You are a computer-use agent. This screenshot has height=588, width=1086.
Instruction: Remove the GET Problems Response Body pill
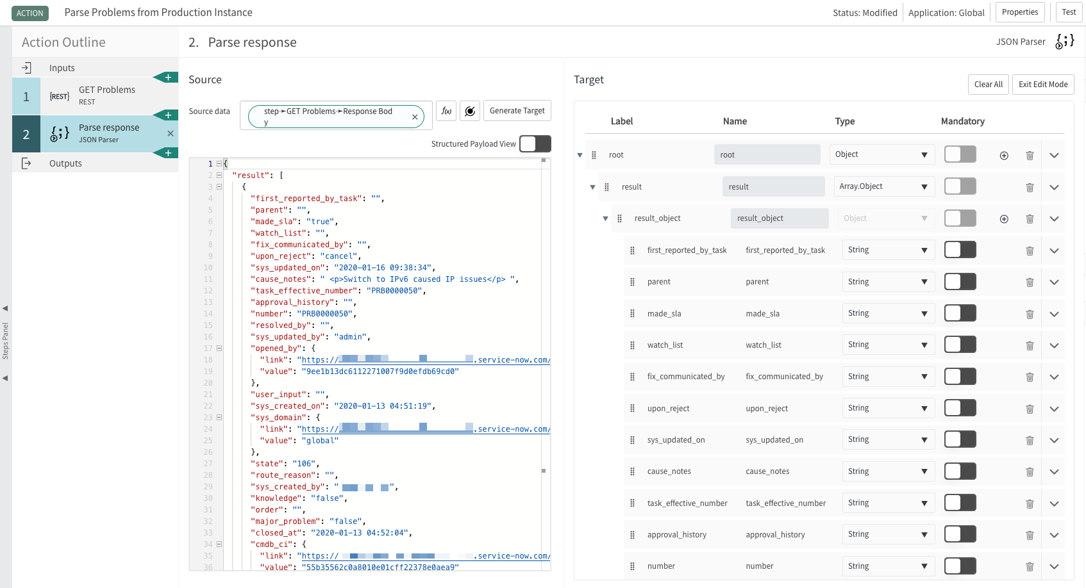415,117
